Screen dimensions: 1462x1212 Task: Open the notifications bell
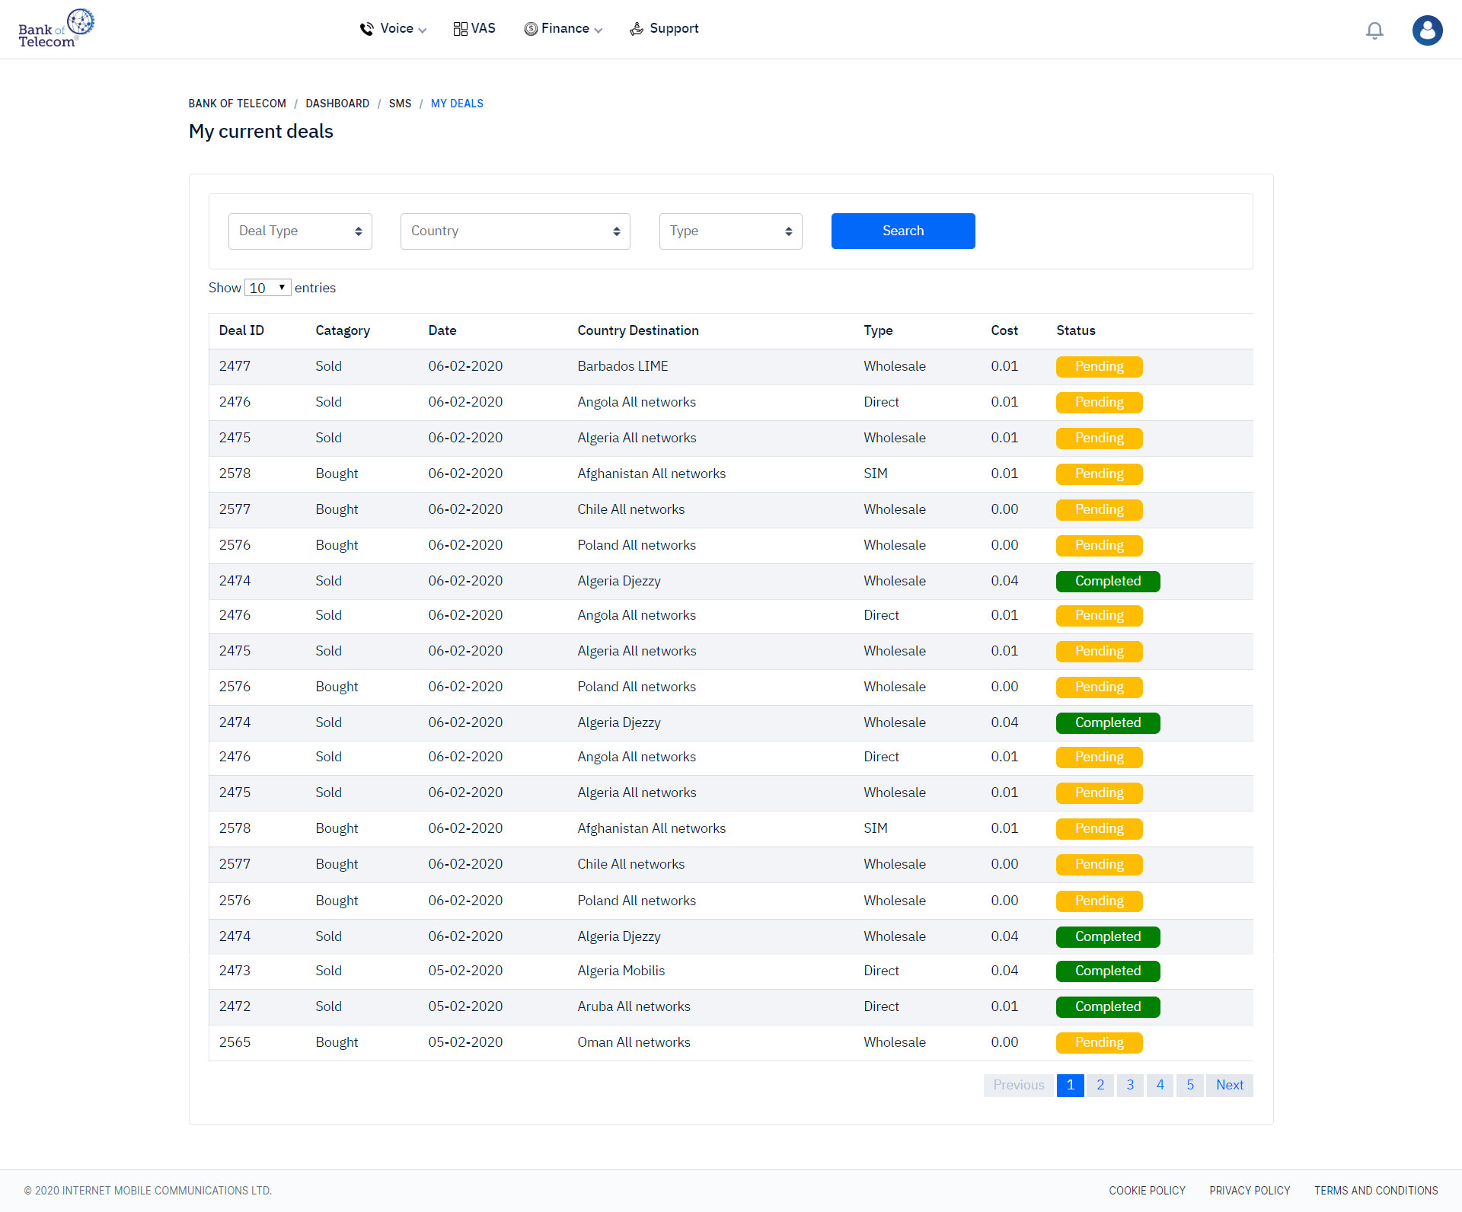1374,30
